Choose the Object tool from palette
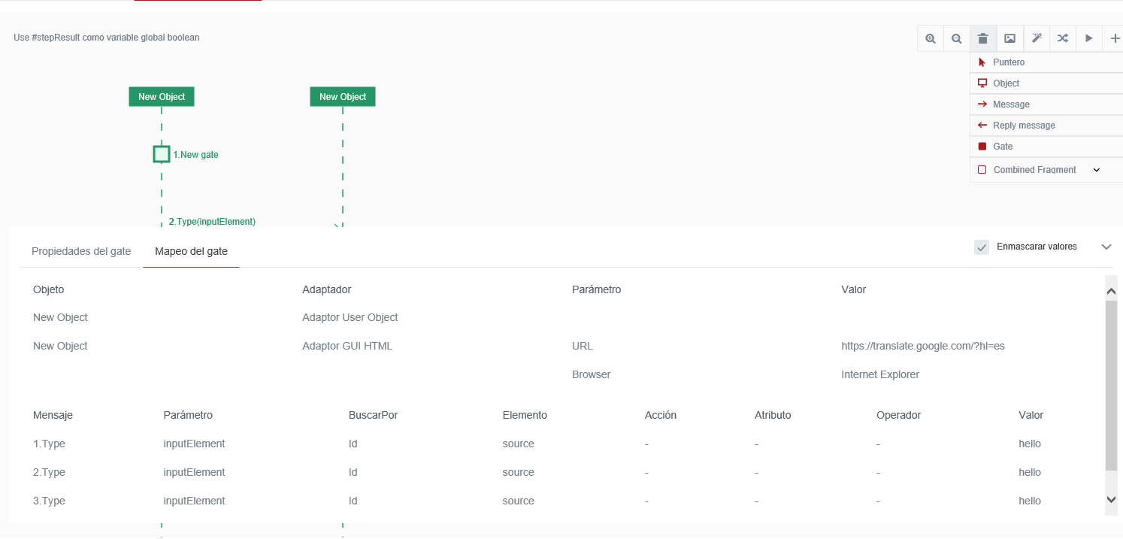This screenshot has height=539, width=1123. tap(1006, 83)
